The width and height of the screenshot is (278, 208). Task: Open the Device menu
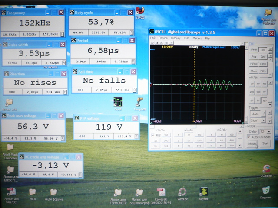(163, 38)
